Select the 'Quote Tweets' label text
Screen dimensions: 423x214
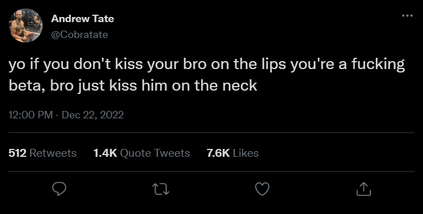pyautogui.click(x=155, y=153)
